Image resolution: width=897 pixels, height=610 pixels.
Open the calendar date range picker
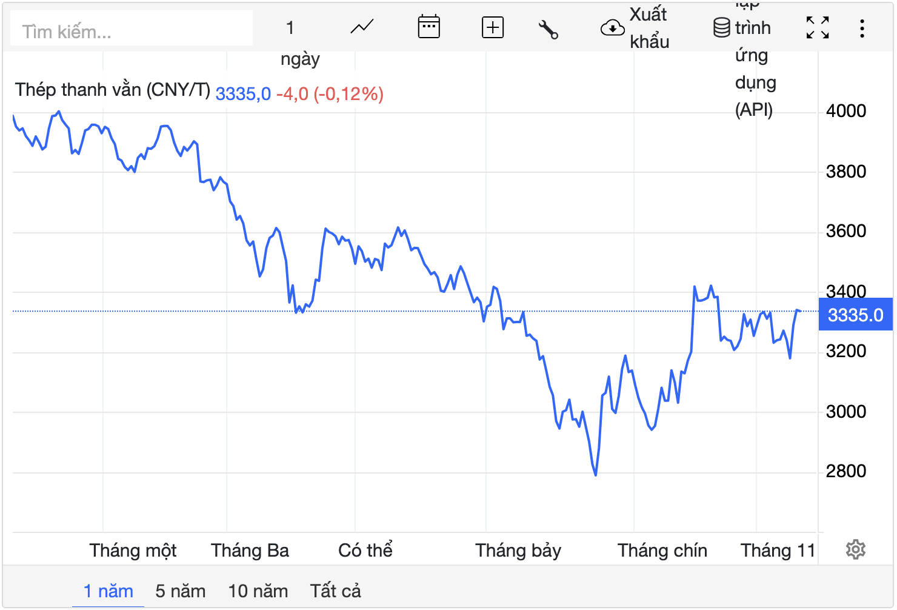[x=428, y=27]
